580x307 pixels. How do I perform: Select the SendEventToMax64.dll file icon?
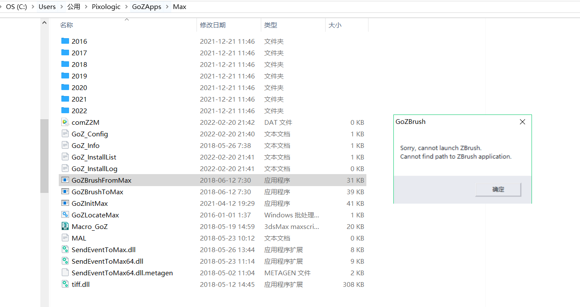(65, 261)
